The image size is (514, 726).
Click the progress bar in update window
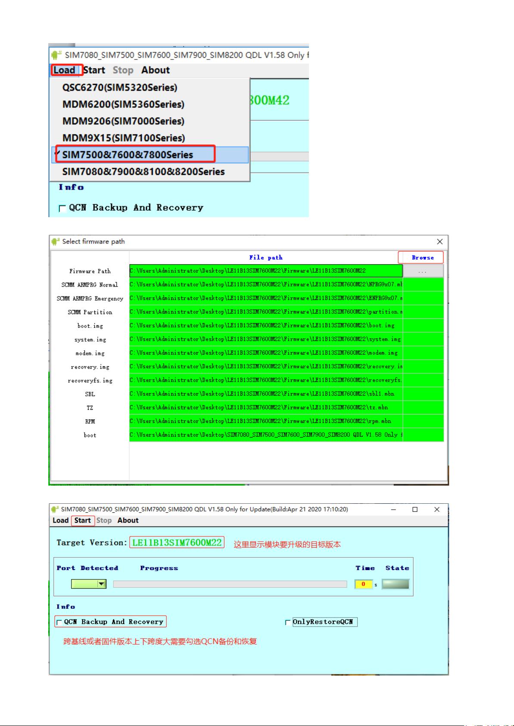(230, 584)
